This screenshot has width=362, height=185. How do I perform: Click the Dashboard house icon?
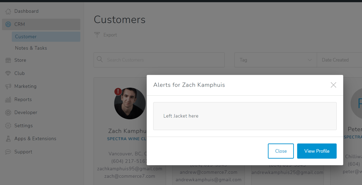(x=8, y=11)
